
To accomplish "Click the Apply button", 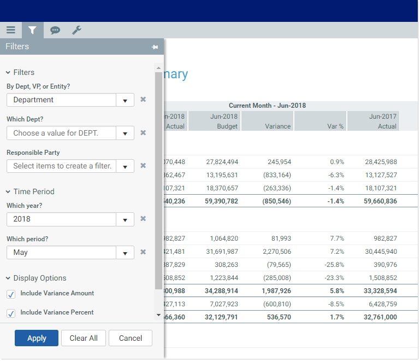I will [37, 338].
